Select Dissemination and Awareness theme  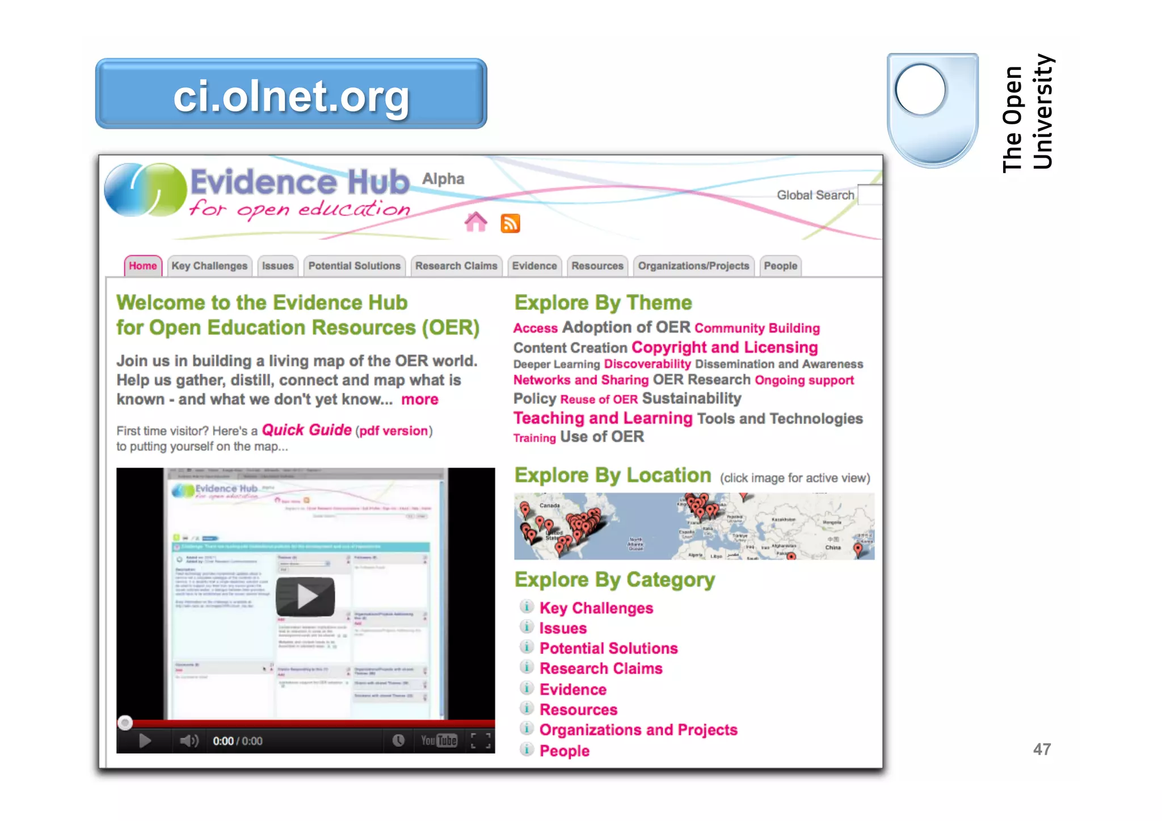779,364
